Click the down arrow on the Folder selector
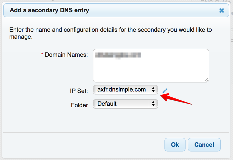 pyautogui.click(x=153, y=105)
